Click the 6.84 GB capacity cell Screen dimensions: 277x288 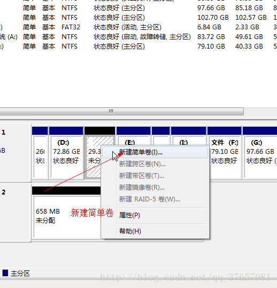click(209, 27)
